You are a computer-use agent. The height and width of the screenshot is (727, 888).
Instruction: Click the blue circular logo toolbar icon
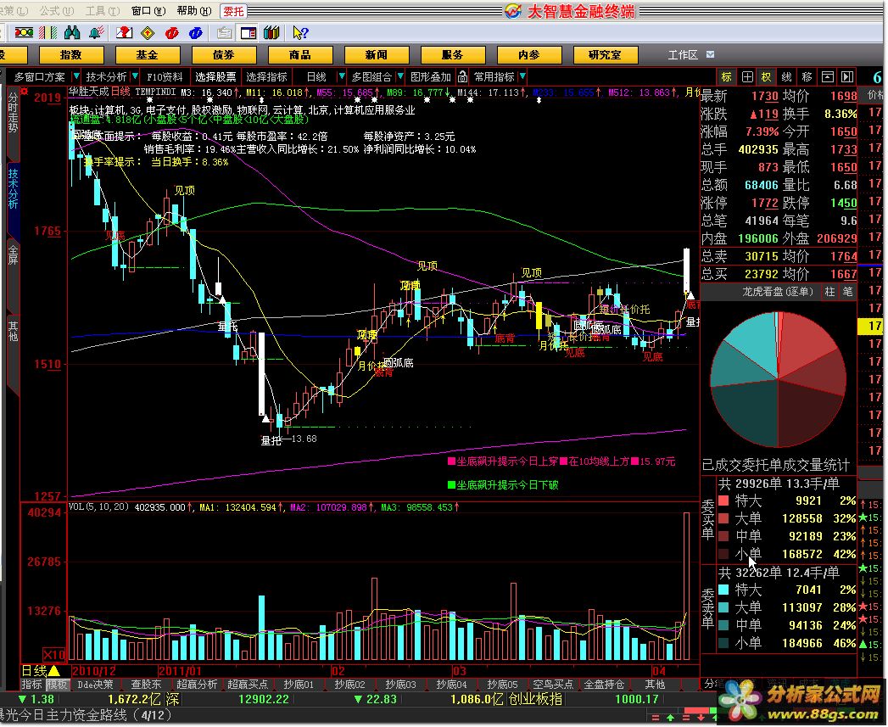tap(196, 33)
